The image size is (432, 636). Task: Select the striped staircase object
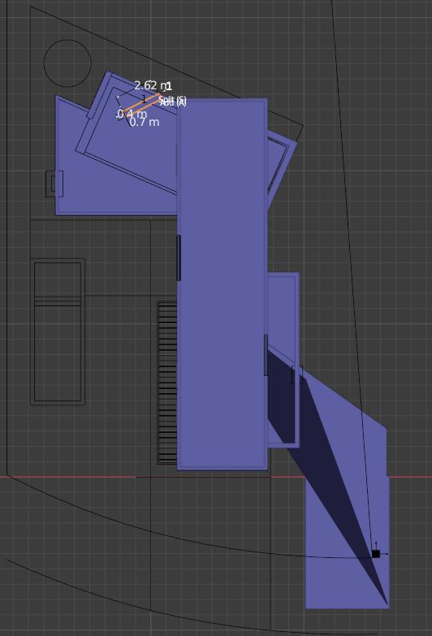tap(167, 383)
